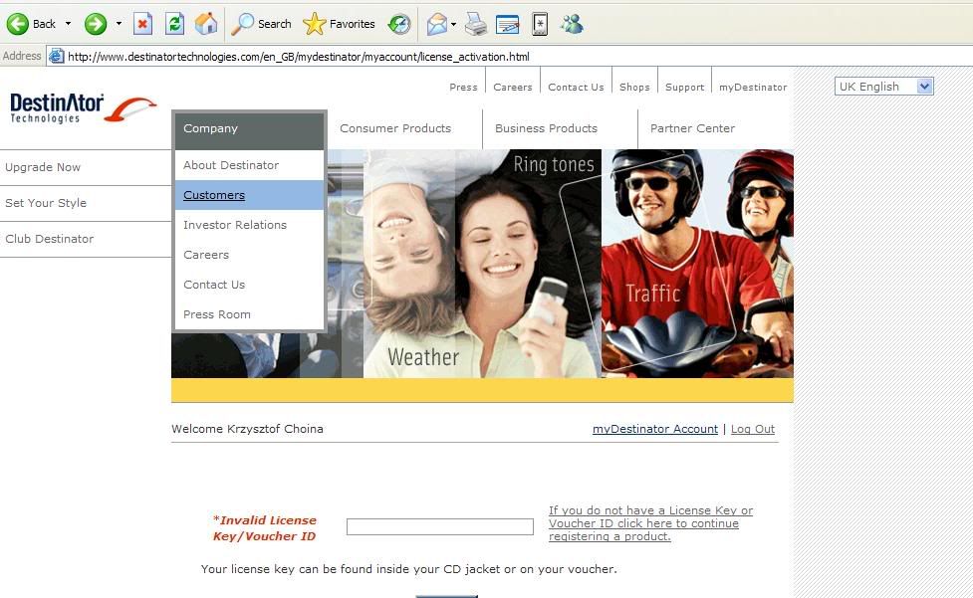973x598 pixels.
Task: Click the 'Your license key can be found' text
Action: click(409, 569)
